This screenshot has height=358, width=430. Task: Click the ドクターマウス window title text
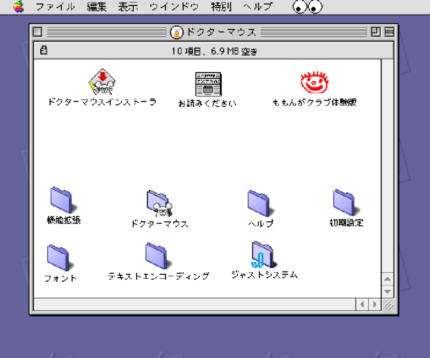pyautogui.click(x=221, y=32)
